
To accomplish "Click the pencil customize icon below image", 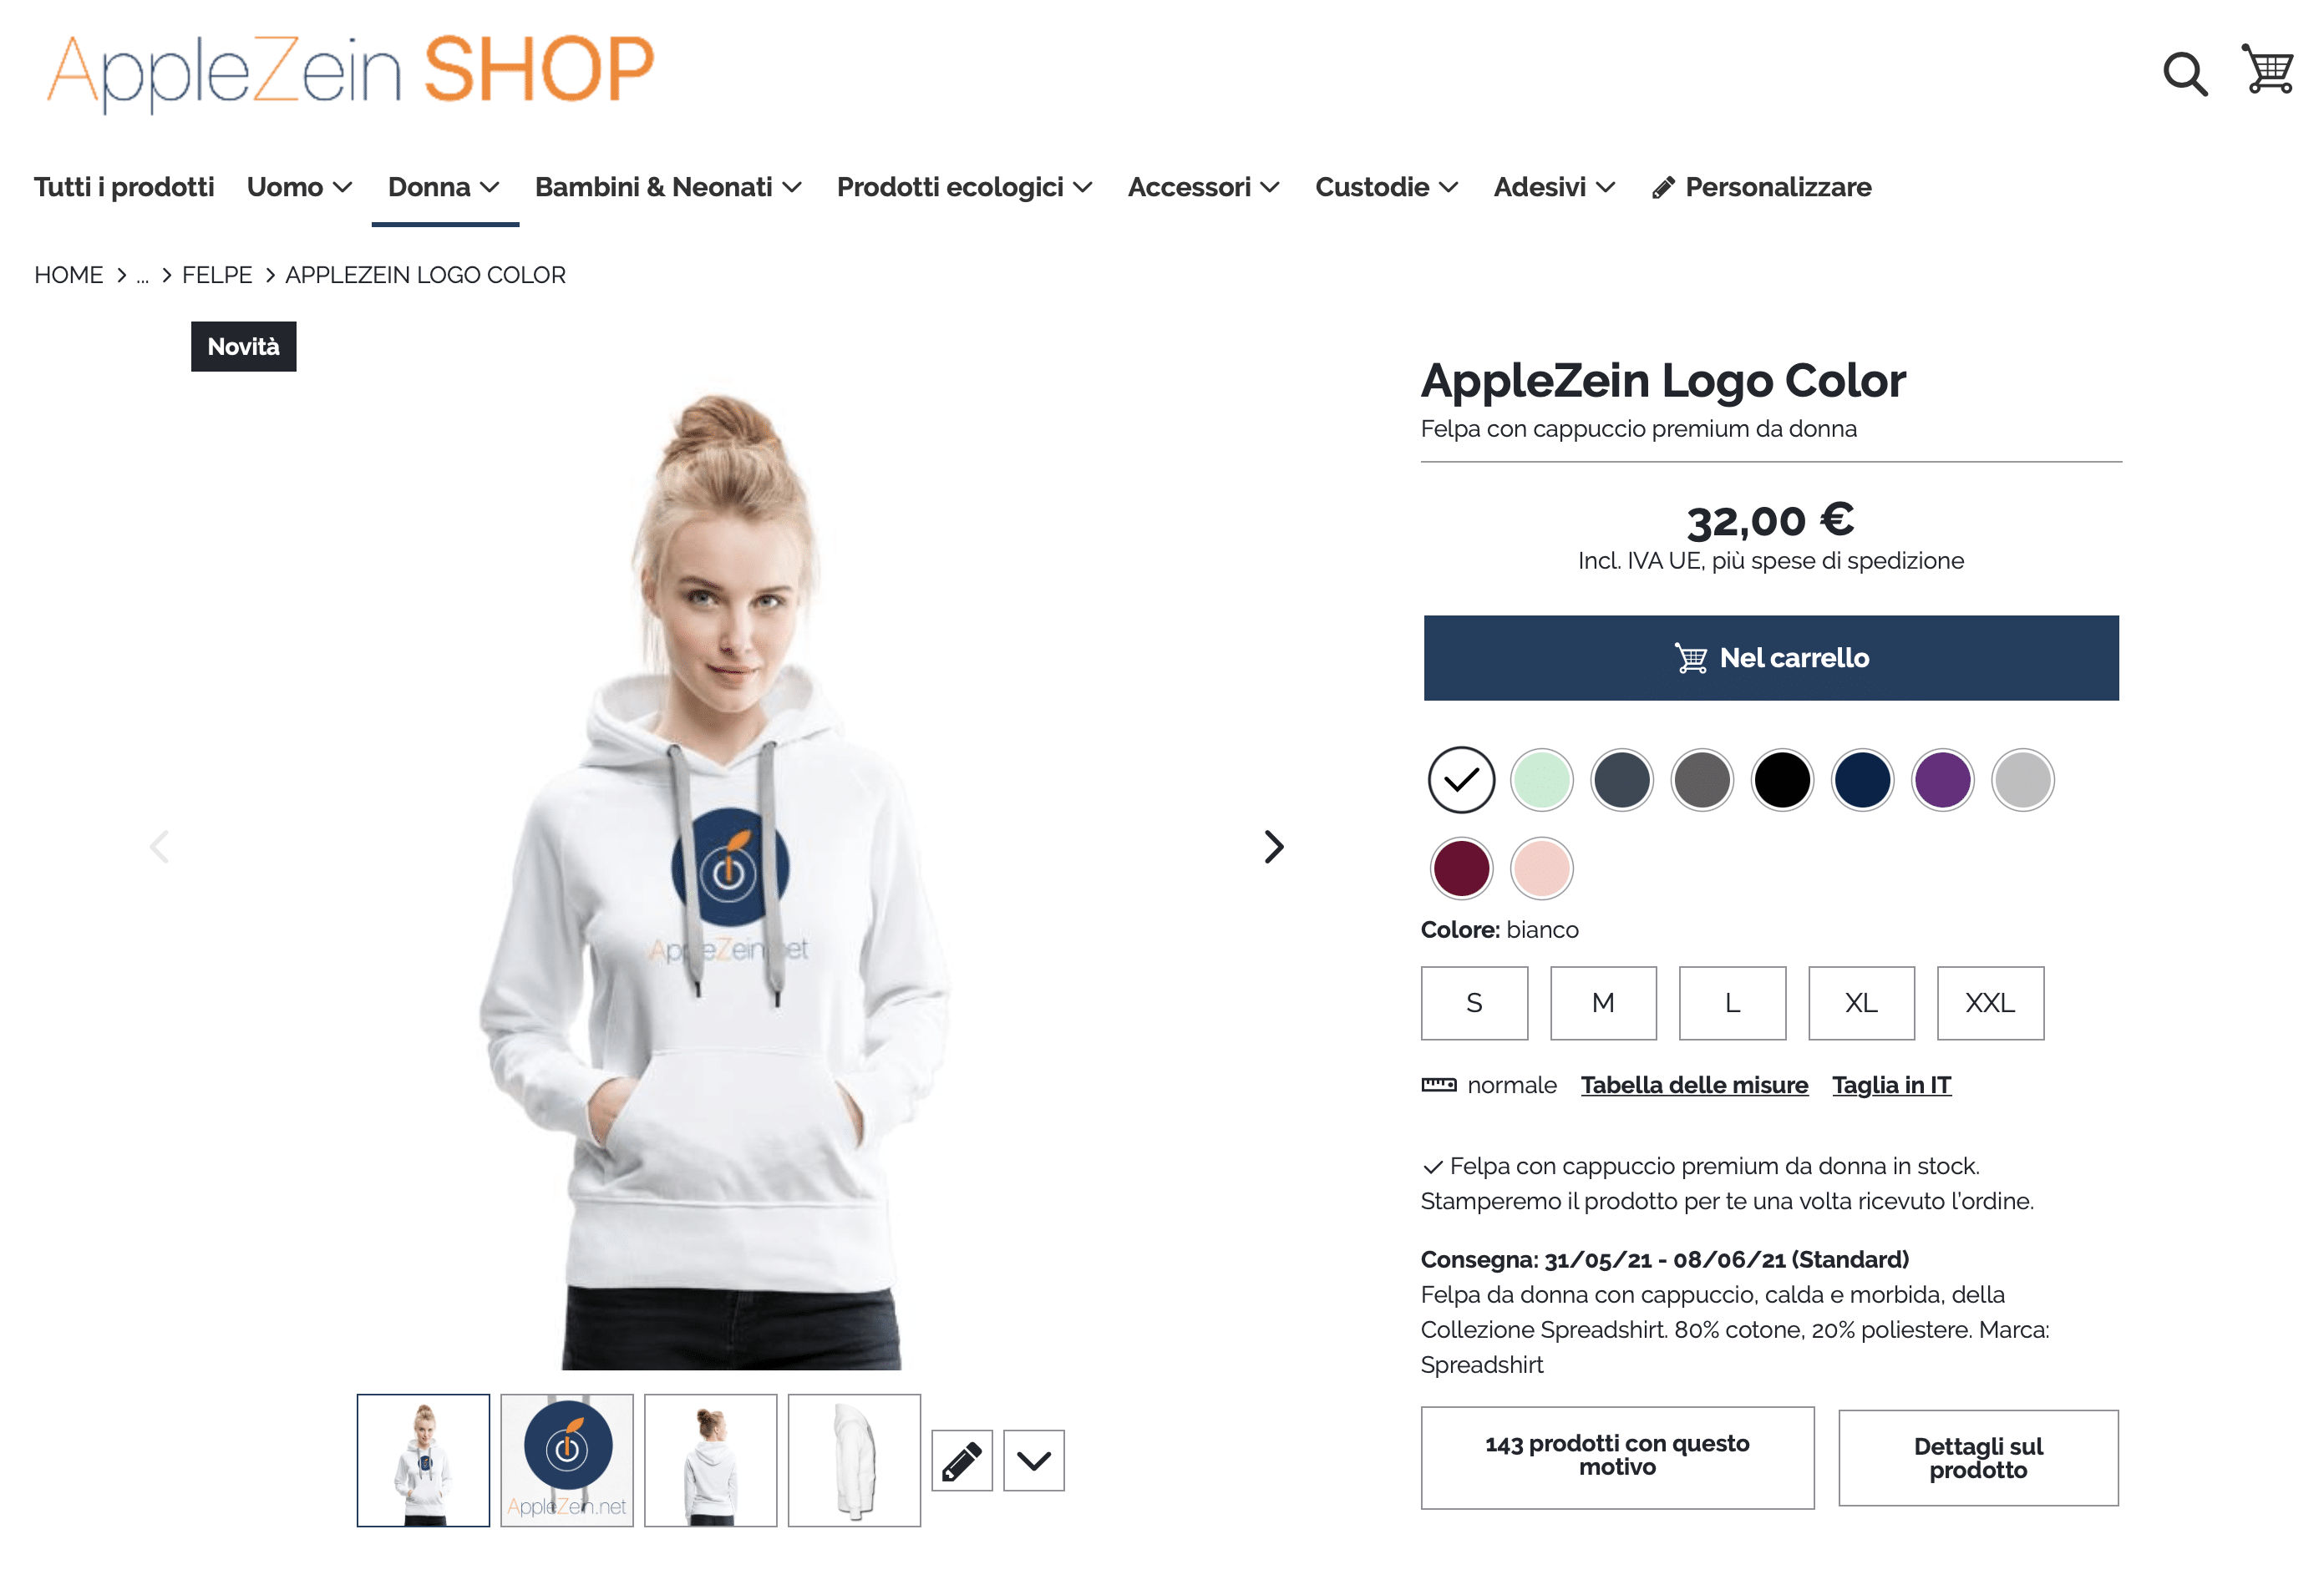I will (x=961, y=1460).
